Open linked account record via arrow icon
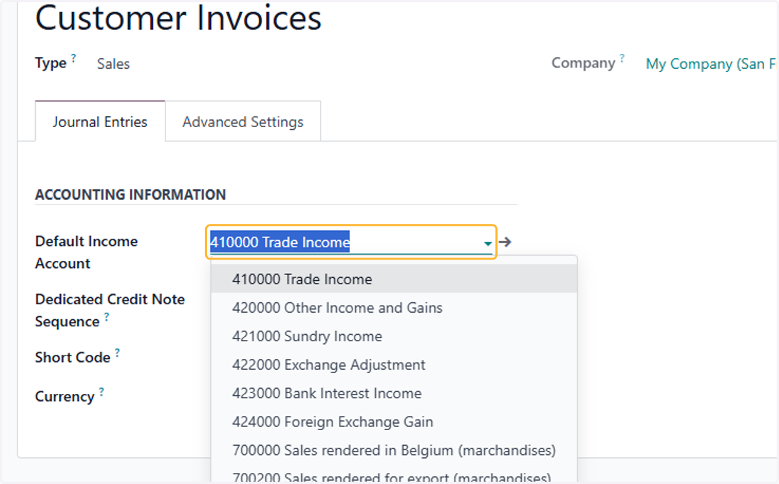779x484 pixels. point(506,242)
